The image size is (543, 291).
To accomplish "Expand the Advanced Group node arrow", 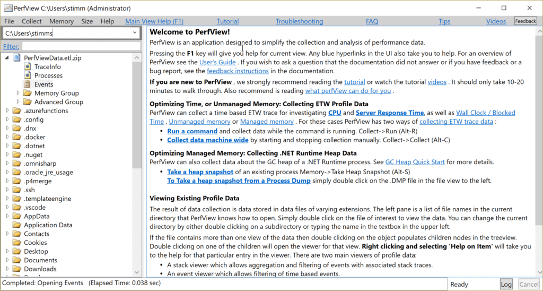I will pyautogui.click(x=18, y=101).
